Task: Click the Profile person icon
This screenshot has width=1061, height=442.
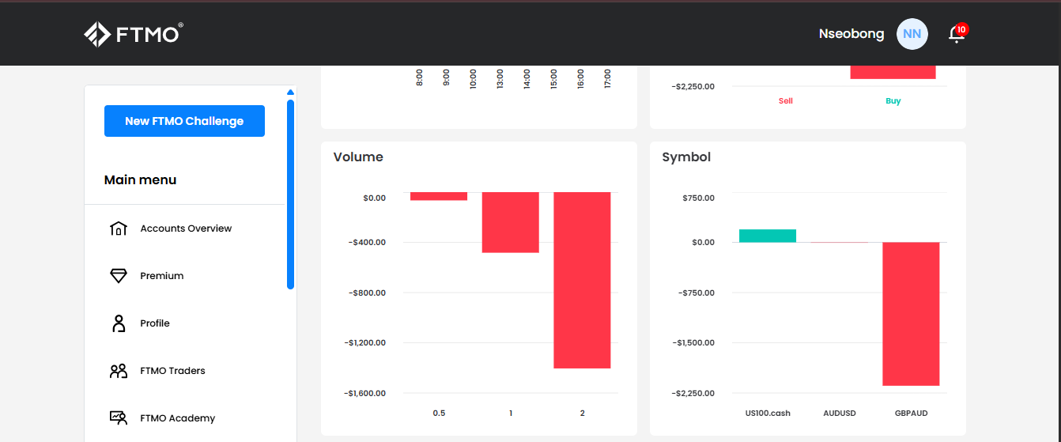Action: coord(119,323)
